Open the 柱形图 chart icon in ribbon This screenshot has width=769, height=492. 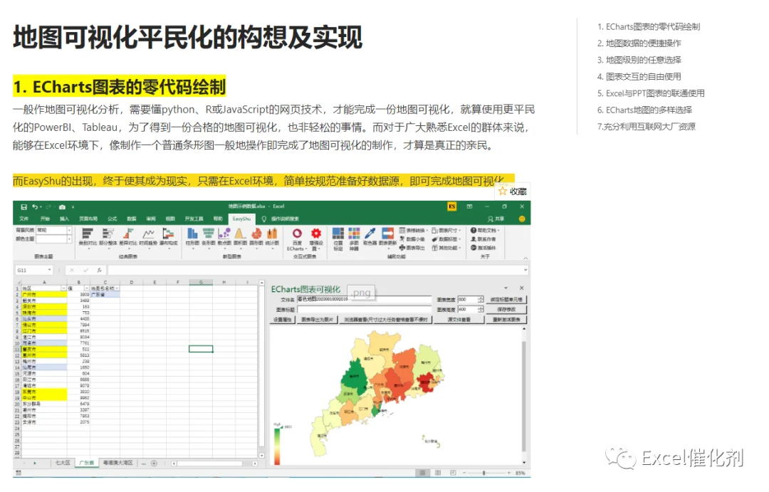pyautogui.click(x=193, y=236)
